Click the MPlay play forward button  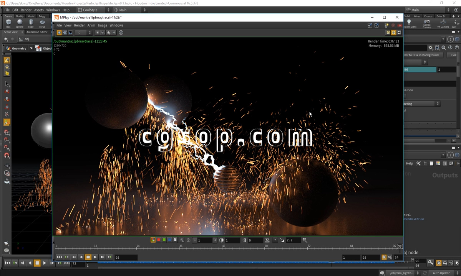pos(95,257)
